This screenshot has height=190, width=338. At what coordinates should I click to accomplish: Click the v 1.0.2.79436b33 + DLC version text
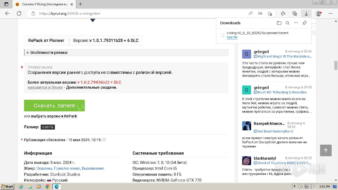(x=99, y=82)
